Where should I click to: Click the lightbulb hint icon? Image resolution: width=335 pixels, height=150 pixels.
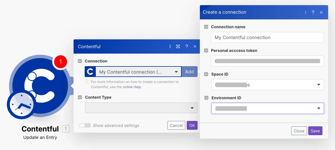pos(86,81)
